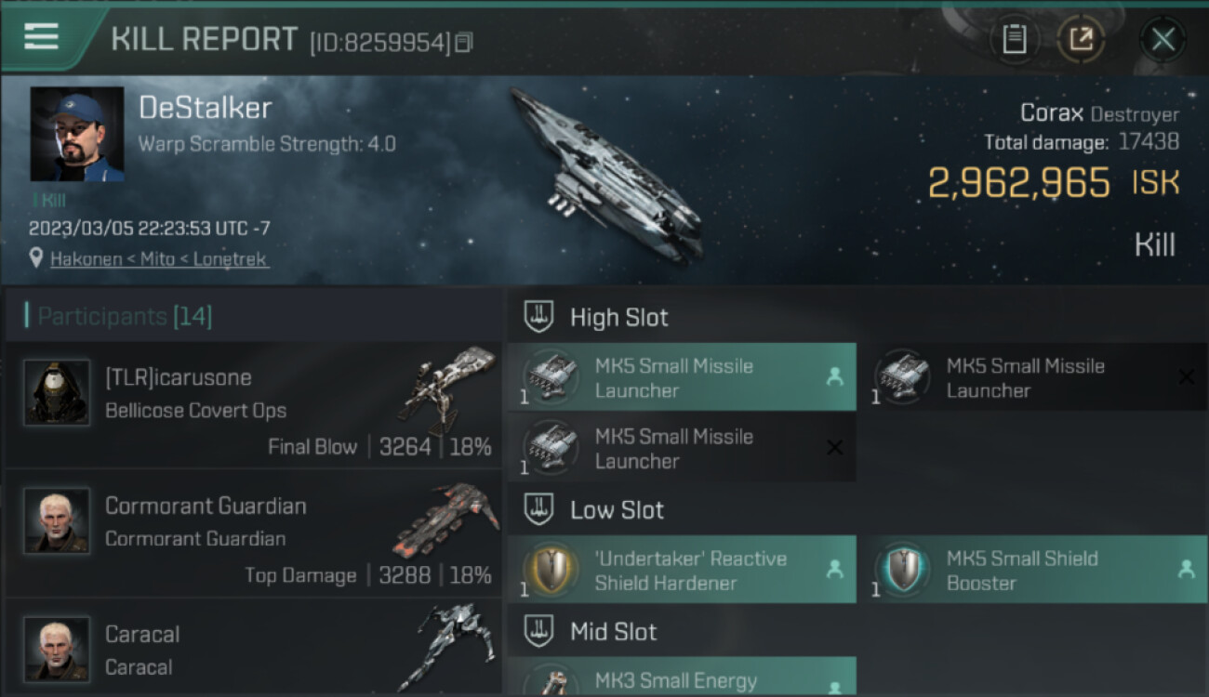Select MK5 Small Shield Booster module
This screenshot has width=1209, height=697.
[1033, 570]
